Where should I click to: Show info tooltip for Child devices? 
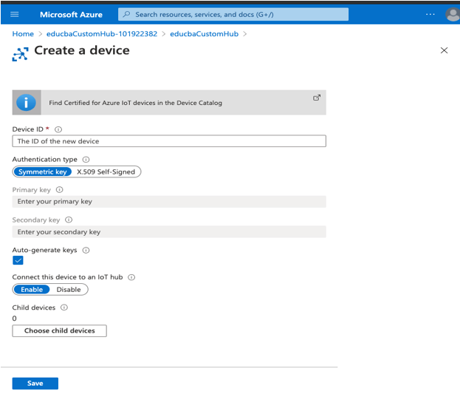(x=64, y=308)
